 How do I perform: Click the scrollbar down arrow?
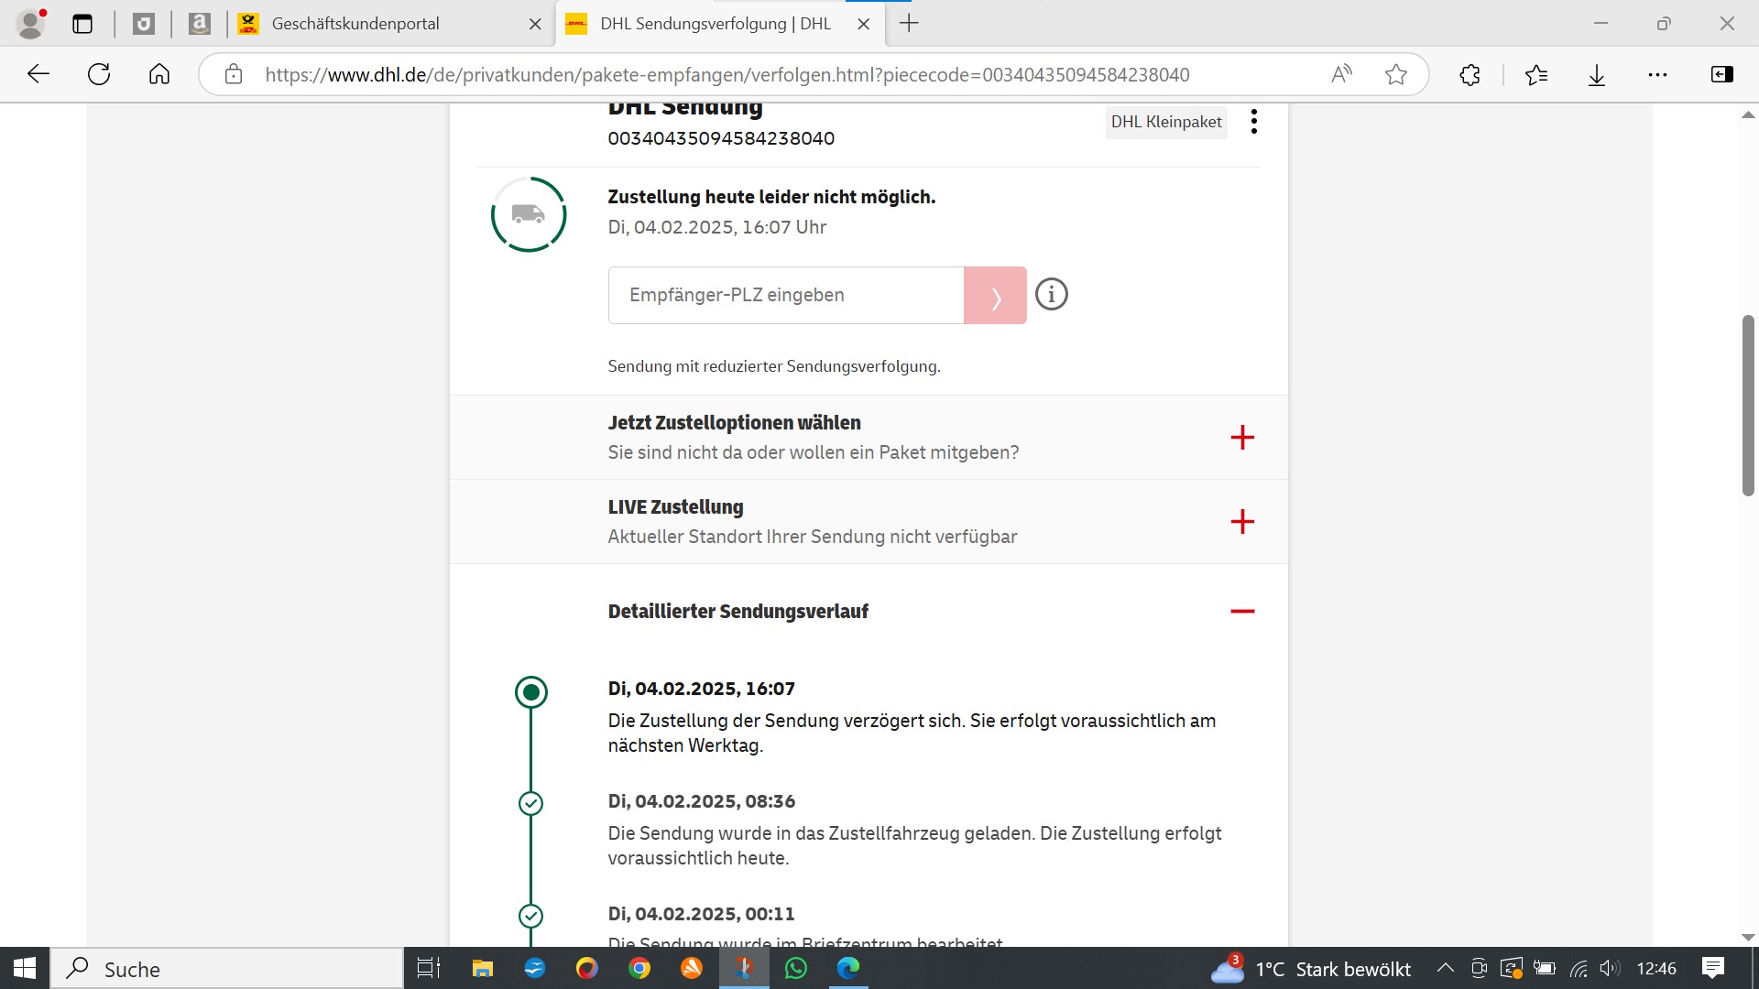(x=1748, y=937)
